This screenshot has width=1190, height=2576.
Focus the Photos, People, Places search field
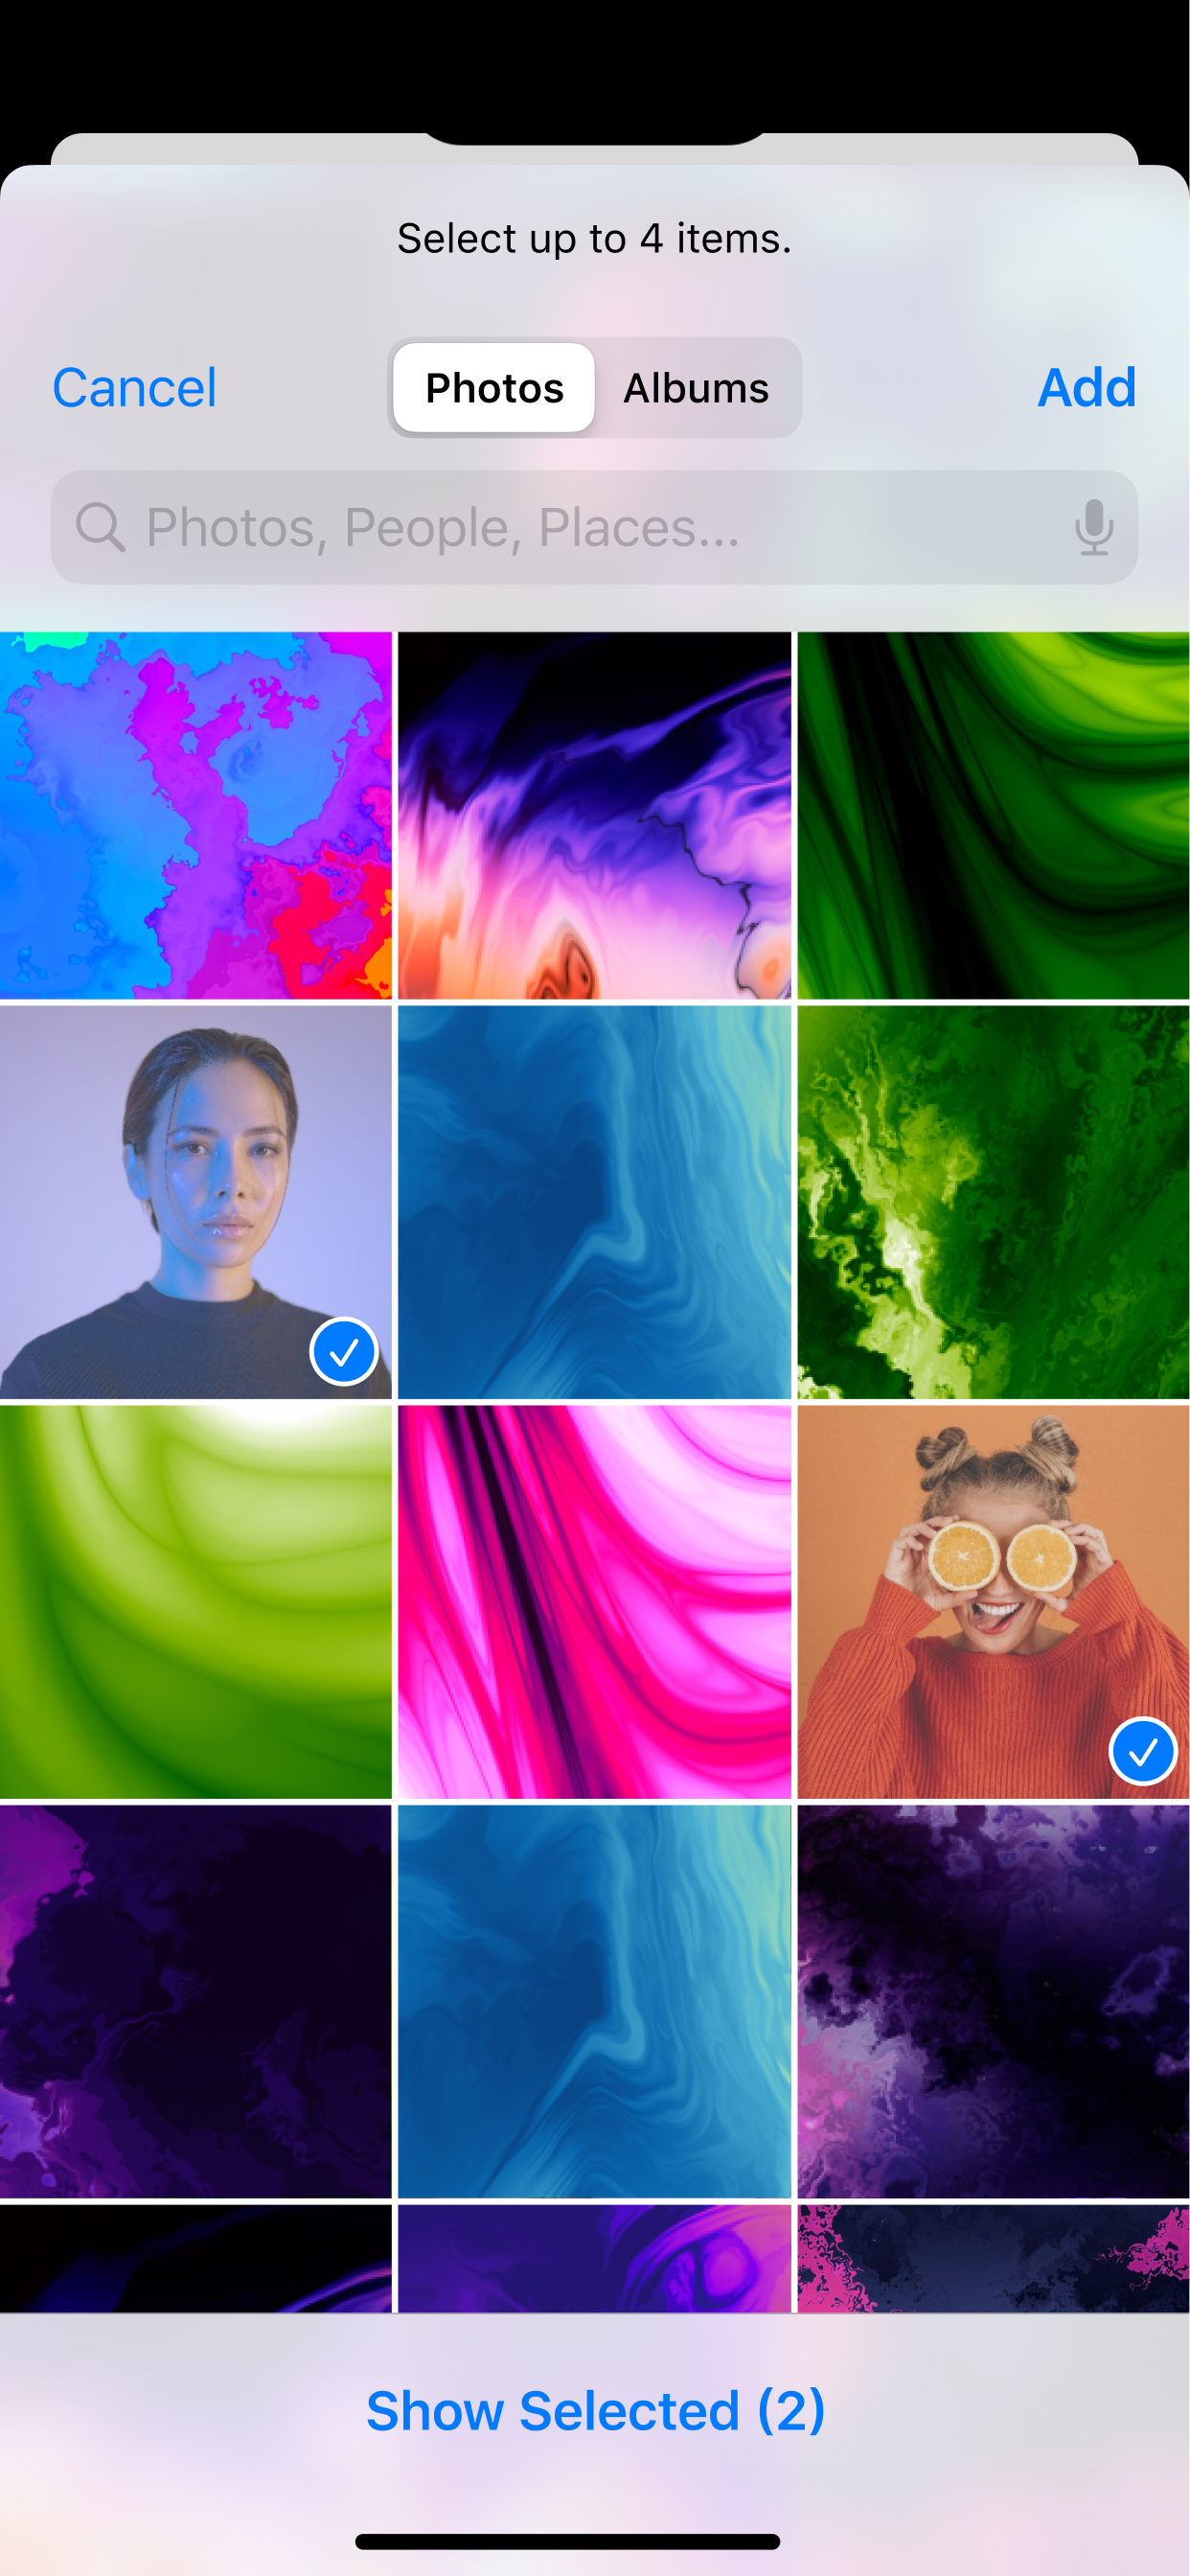(594, 527)
